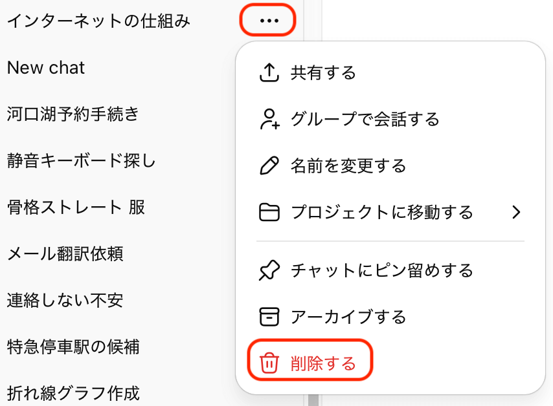
Task: Click the share upload icon
Action: [x=269, y=72]
